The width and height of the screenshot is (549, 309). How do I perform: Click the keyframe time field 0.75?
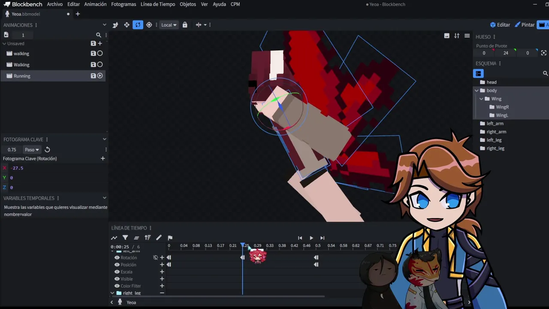[x=12, y=150]
